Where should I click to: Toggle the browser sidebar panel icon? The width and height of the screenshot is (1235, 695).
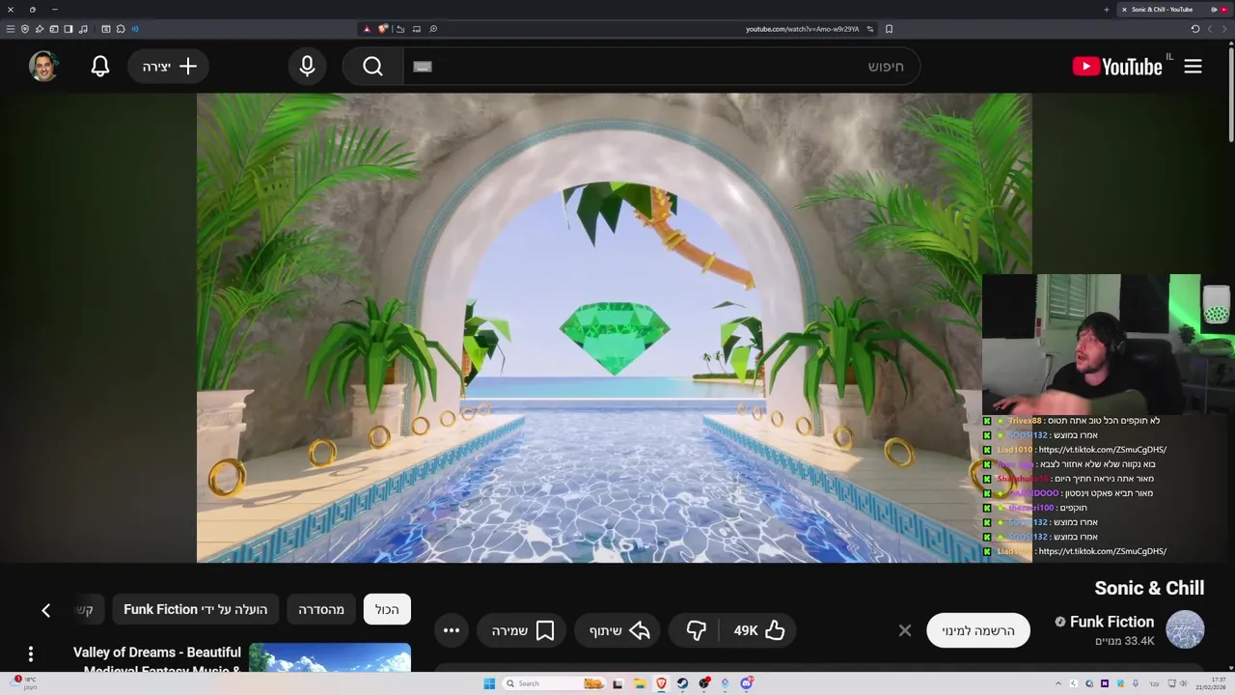pos(69,29)
